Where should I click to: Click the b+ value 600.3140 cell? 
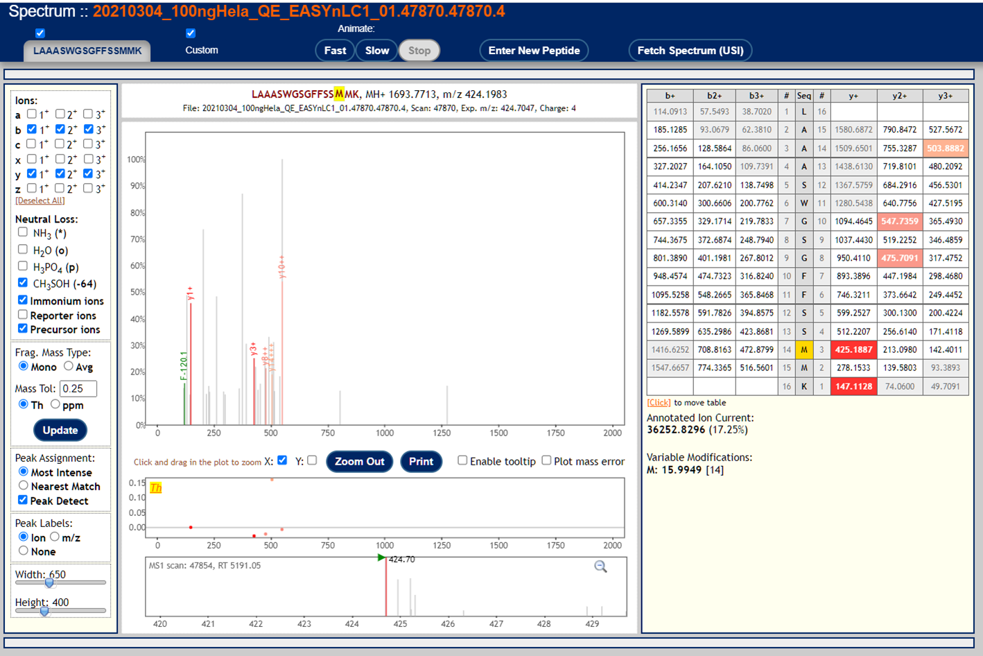pos(670,203)
